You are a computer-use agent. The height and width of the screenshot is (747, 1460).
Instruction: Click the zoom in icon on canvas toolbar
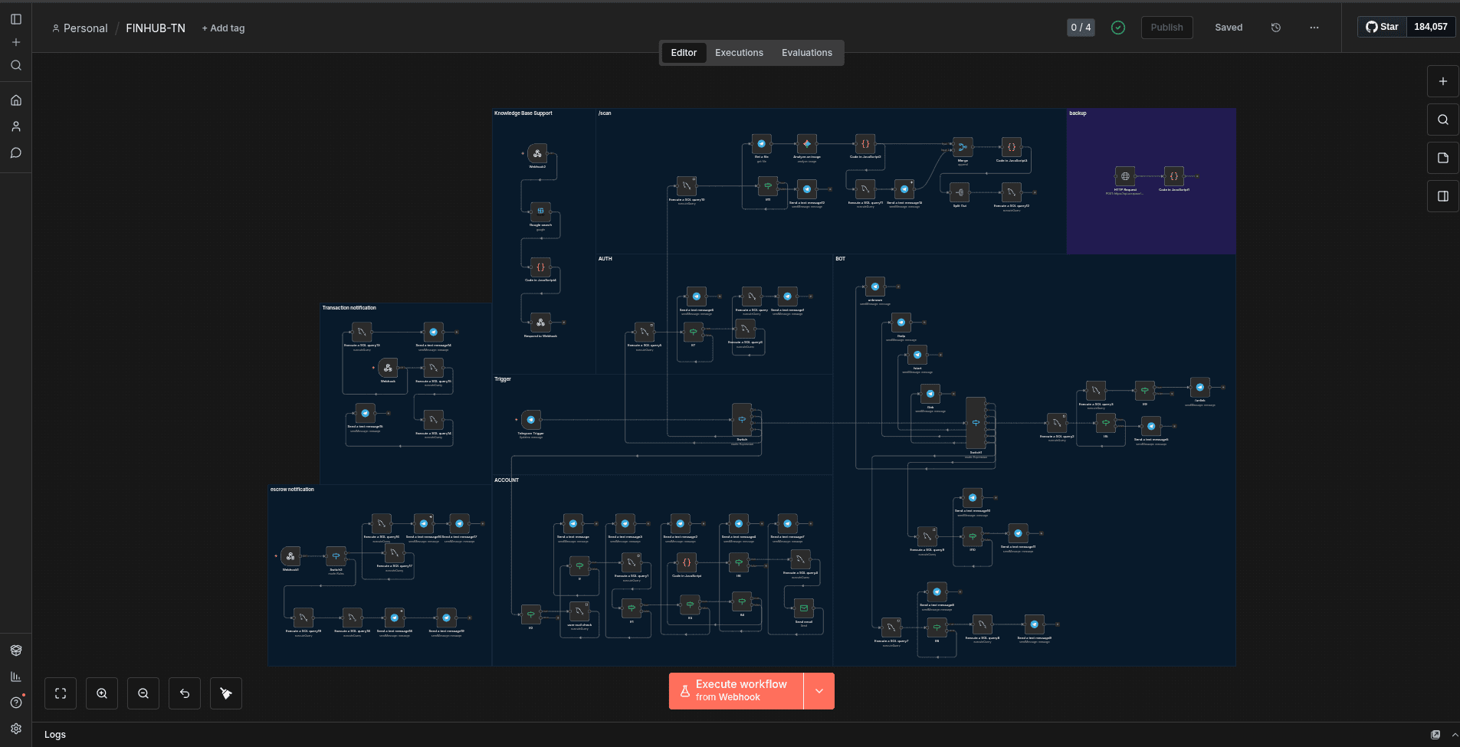click(101, 693)
